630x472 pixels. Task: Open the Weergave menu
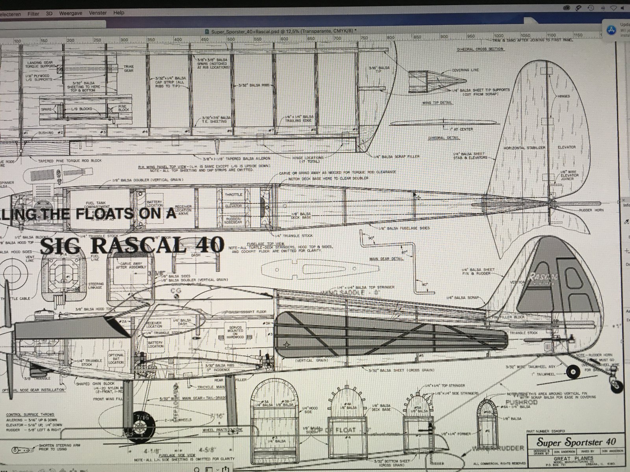point(70,13)
